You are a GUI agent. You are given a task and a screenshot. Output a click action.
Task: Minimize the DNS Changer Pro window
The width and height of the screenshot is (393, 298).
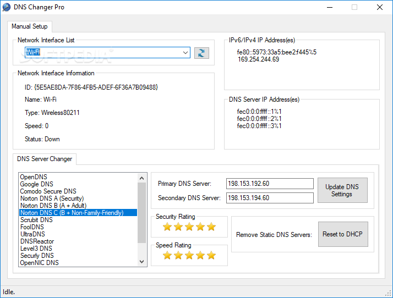[330, 7]
